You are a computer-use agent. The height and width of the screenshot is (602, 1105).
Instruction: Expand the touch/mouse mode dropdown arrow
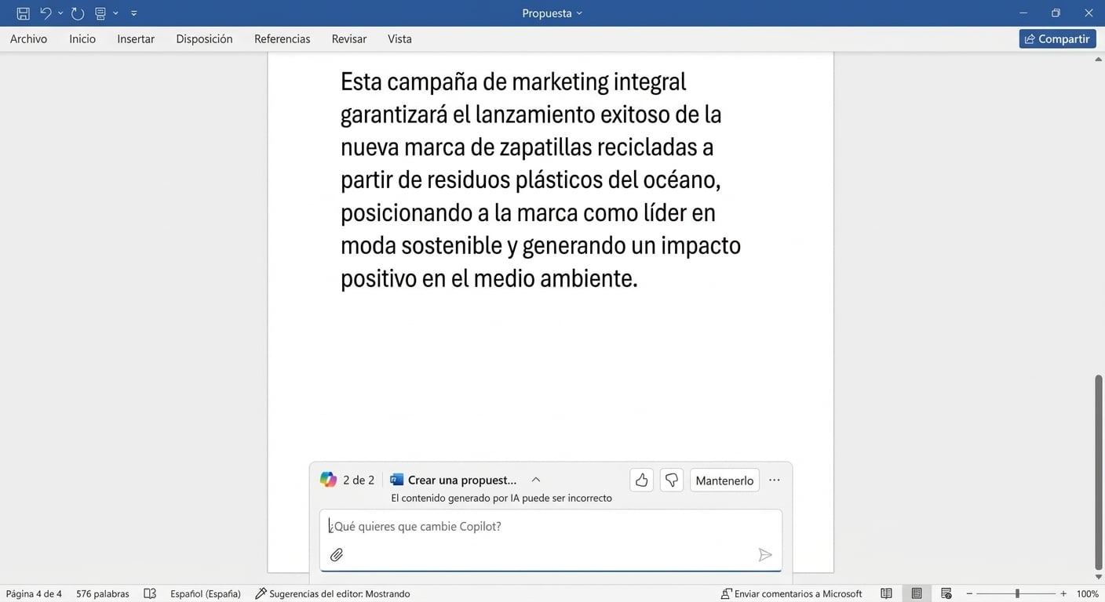pos(115,13)
